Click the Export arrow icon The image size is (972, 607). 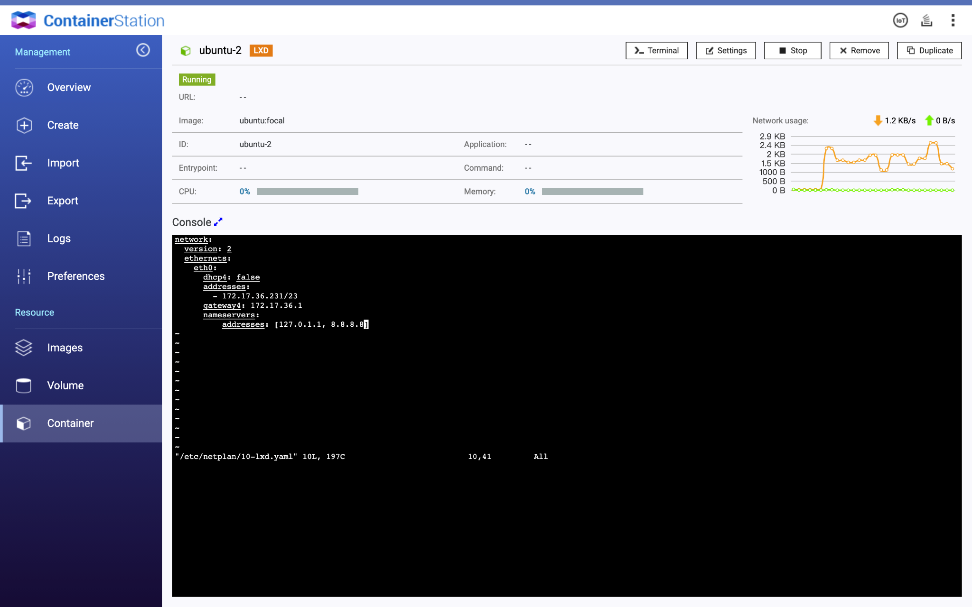24,201
